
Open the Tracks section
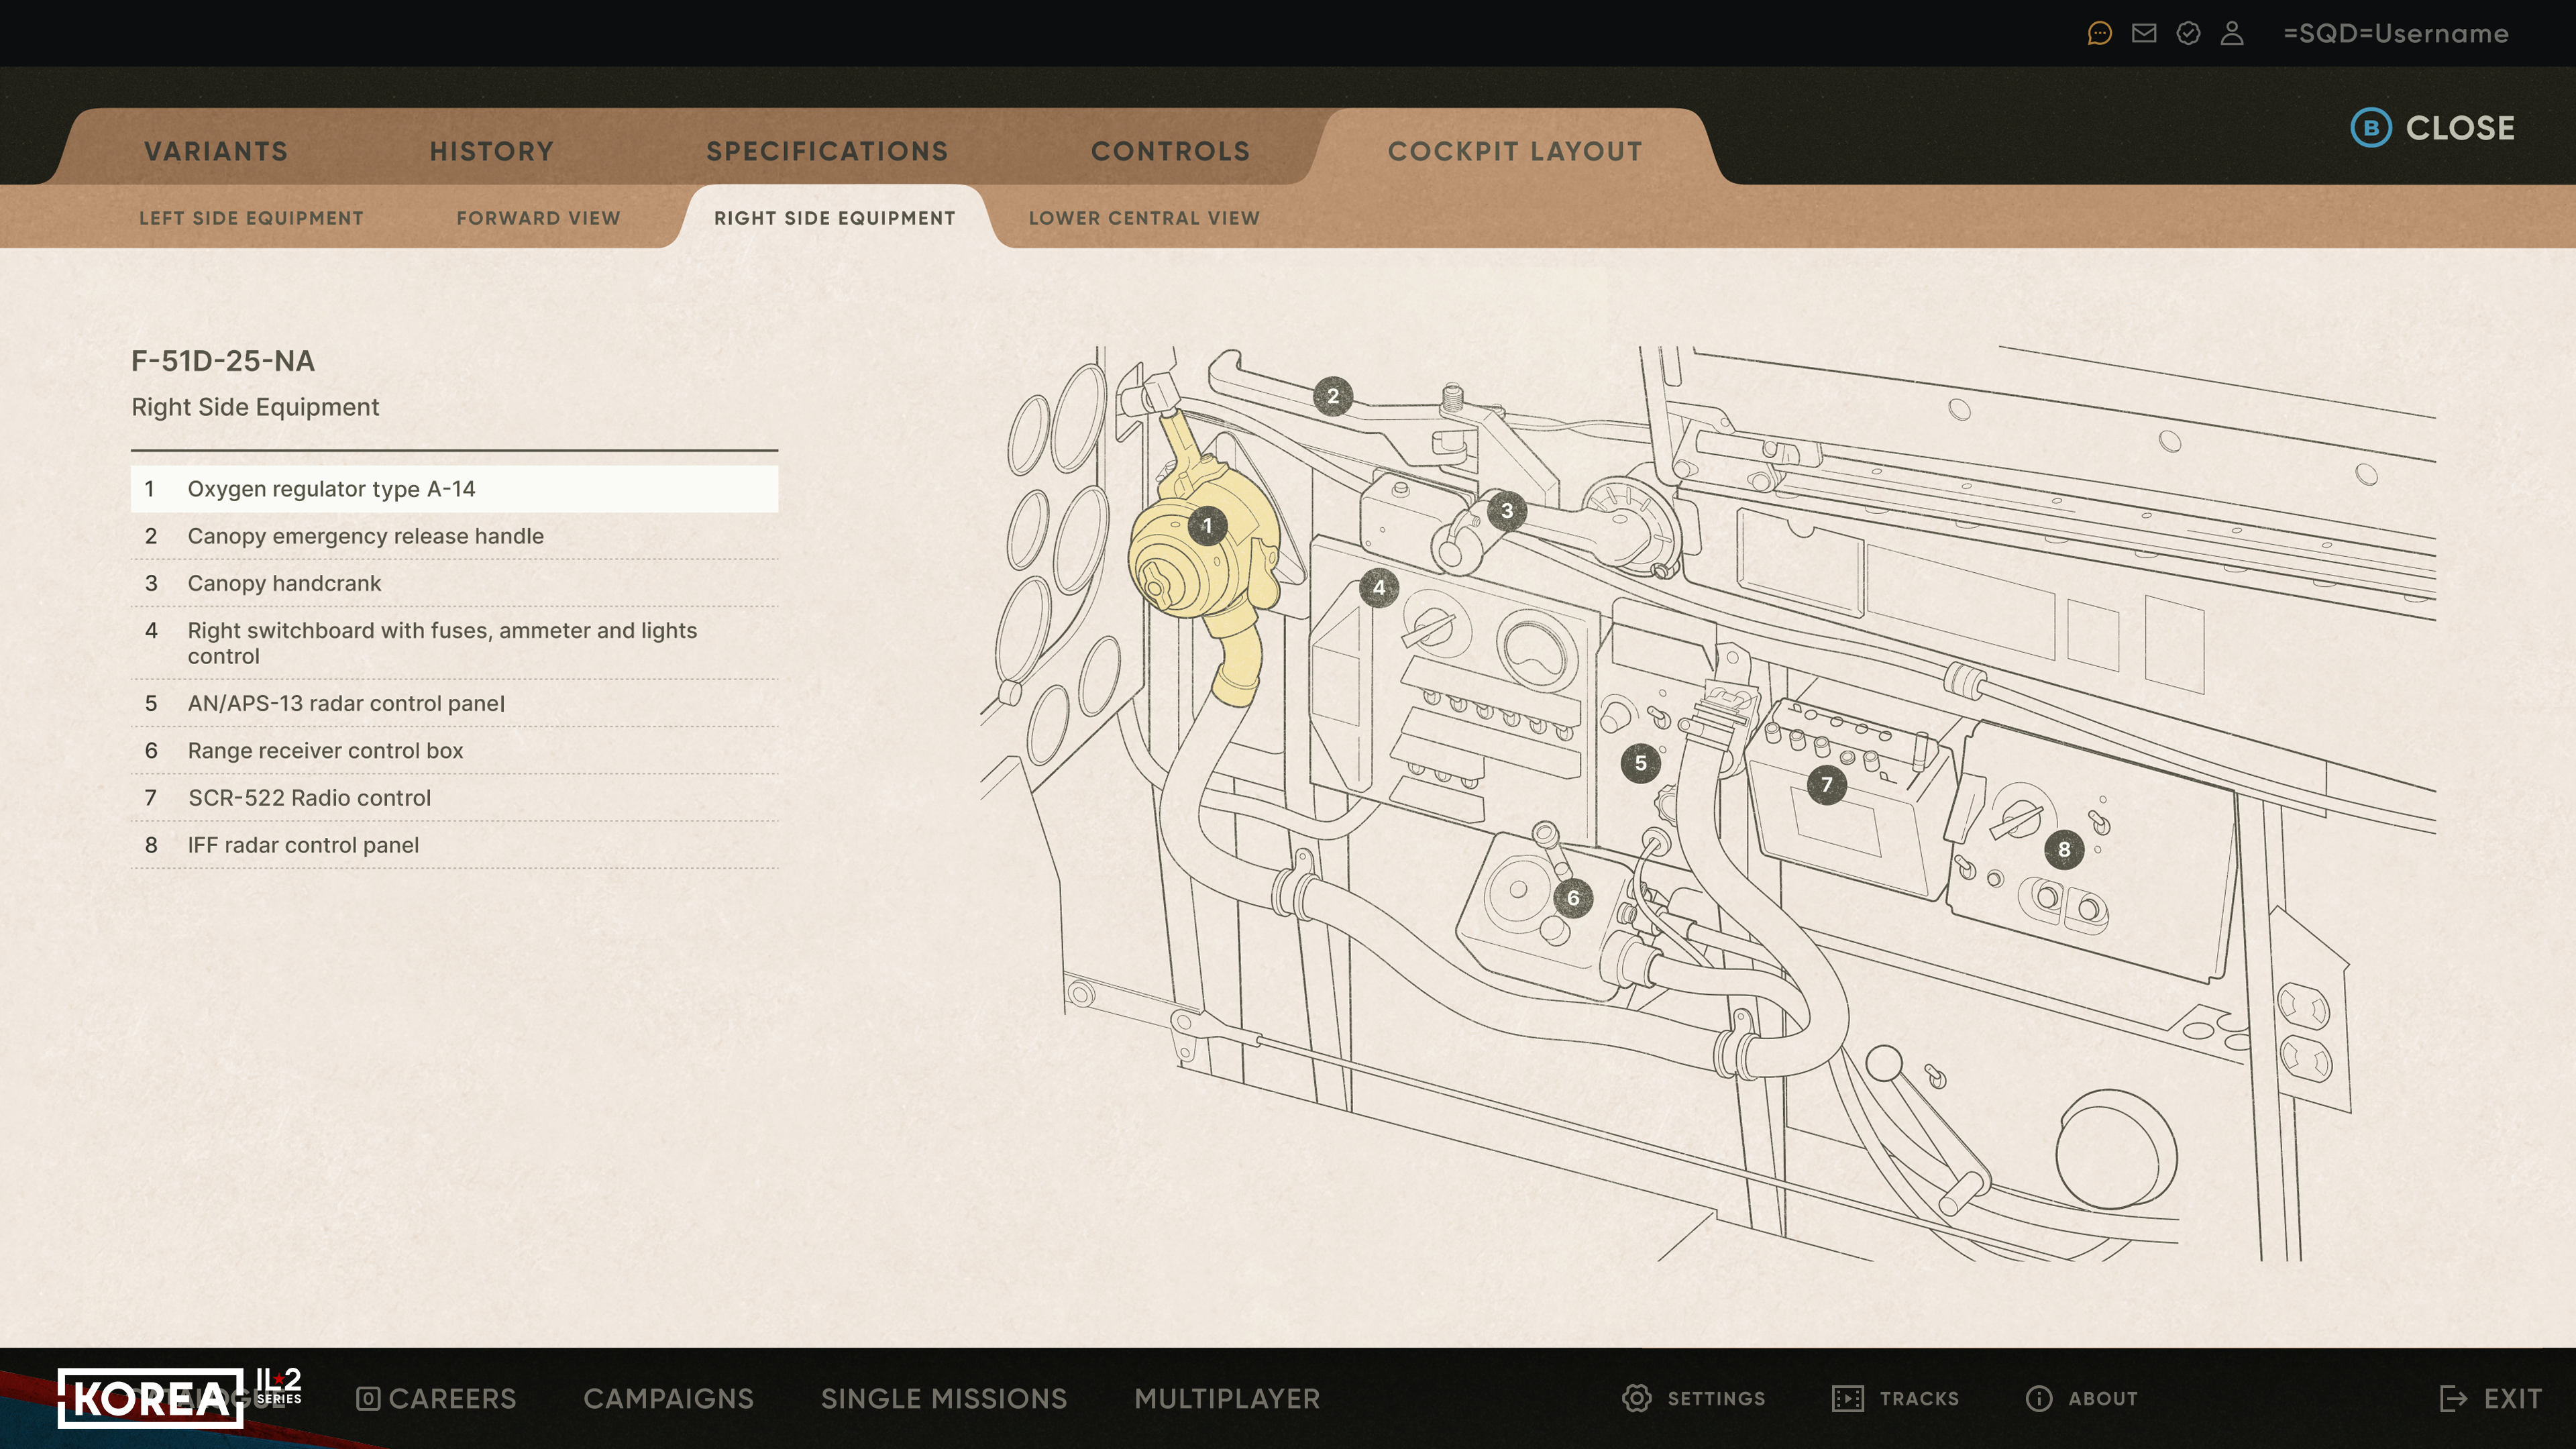(x=1896, y=1398)
